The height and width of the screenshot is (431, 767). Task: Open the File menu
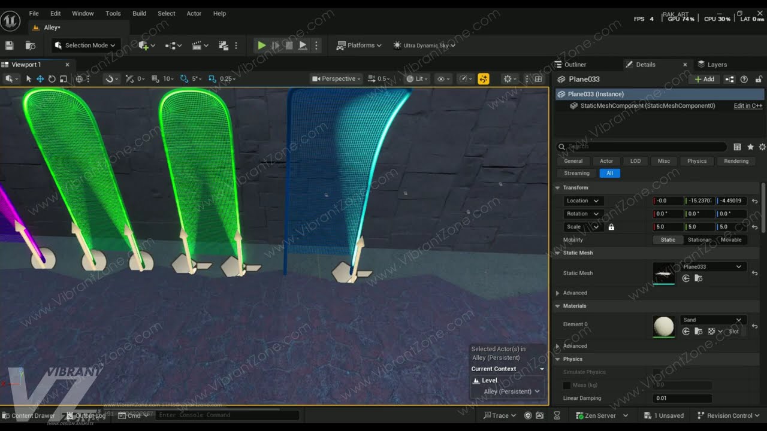34,13
